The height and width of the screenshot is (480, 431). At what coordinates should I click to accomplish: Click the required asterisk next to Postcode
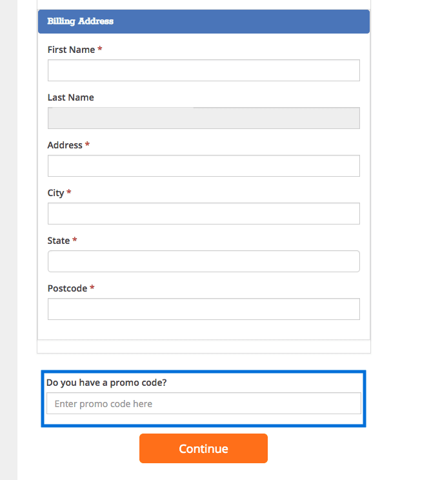click(92, 288)
